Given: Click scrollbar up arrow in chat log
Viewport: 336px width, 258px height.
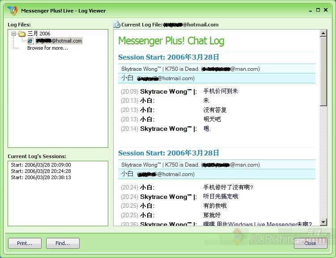Looking at the screenshot, I should click(x=323, y=33).
